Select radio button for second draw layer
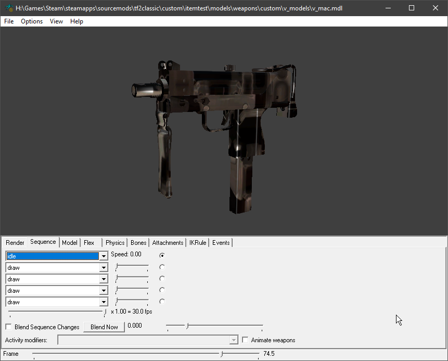448x361 pixels. point(162,278)
